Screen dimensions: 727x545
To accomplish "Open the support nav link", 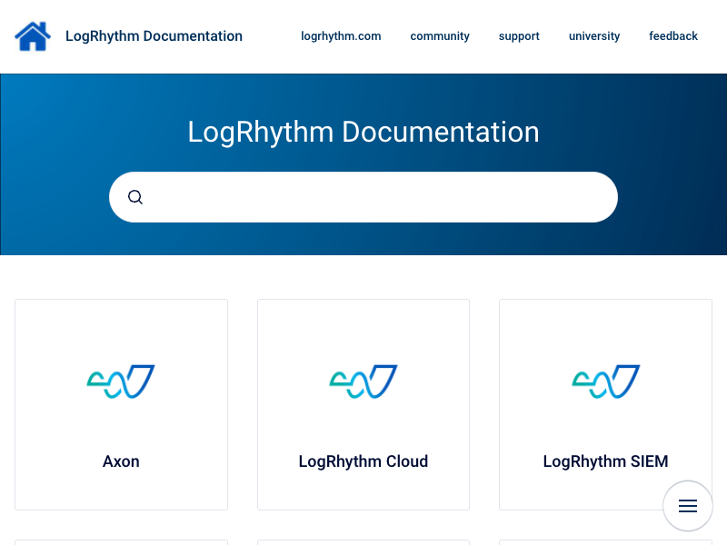I will click(519, 36).
